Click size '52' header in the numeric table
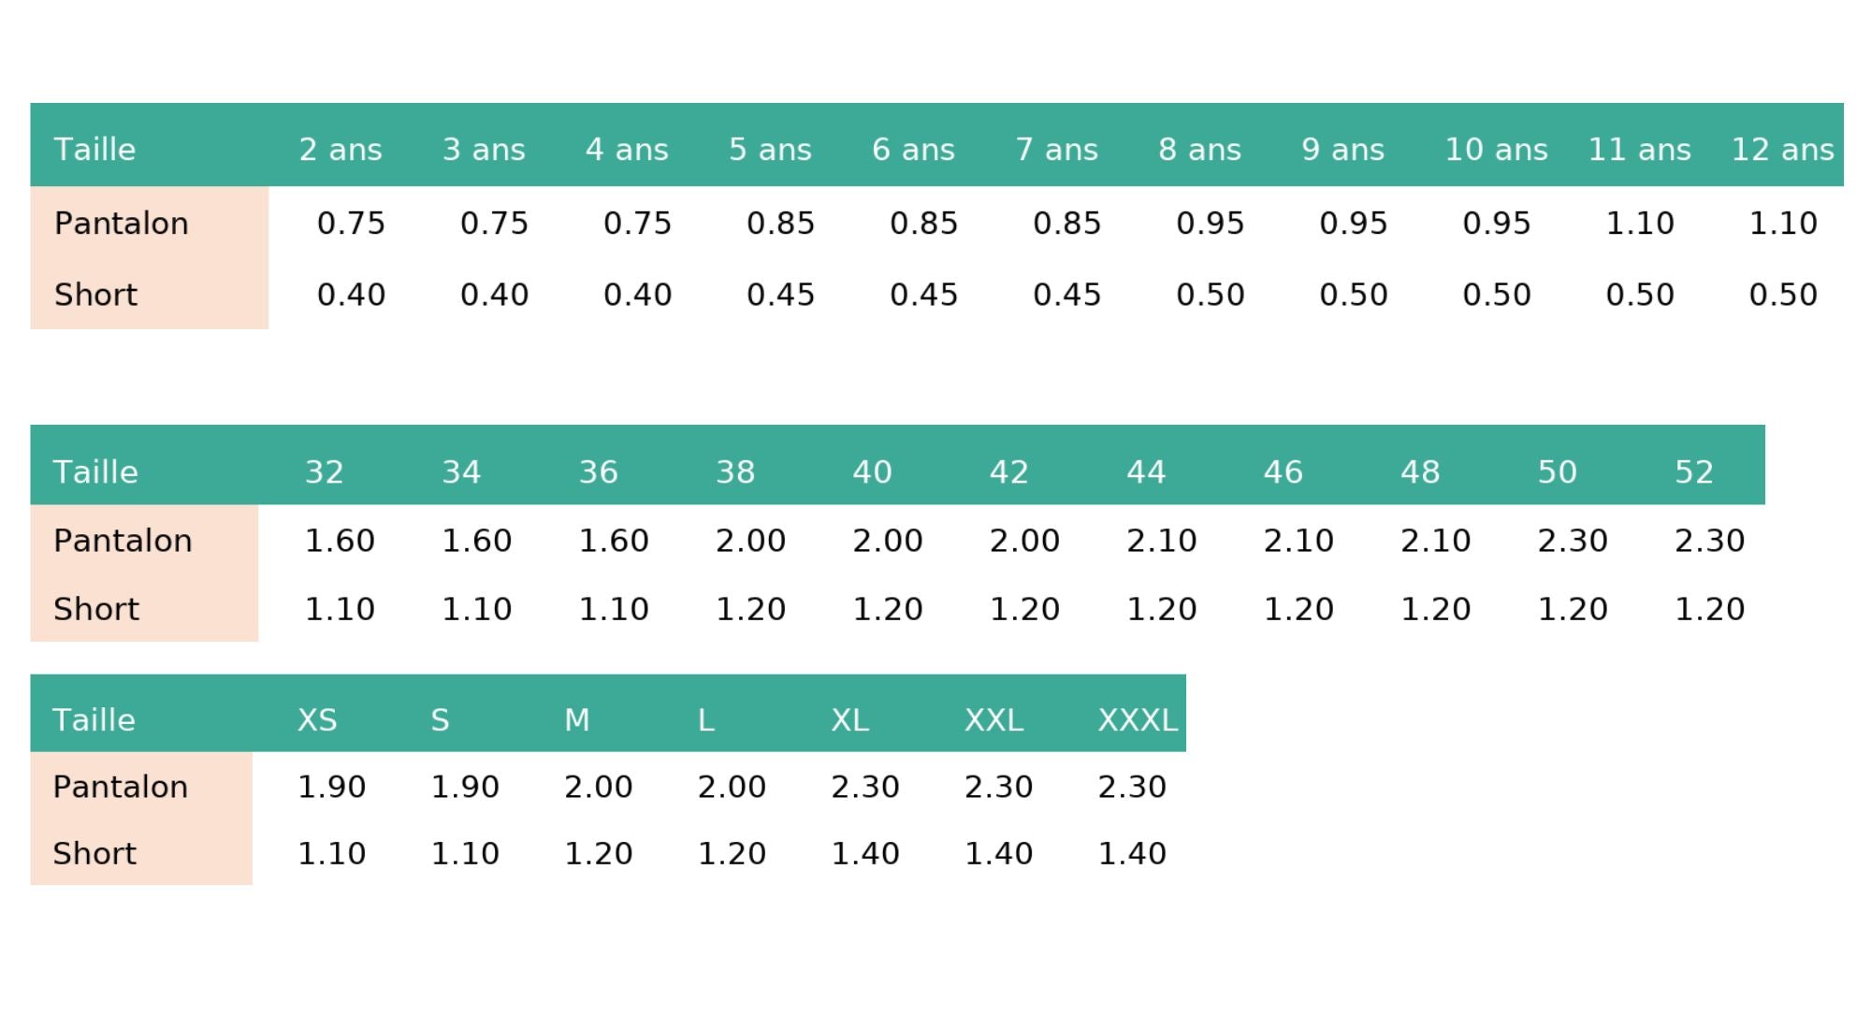1871x1029 pixels. coord(1693,472)
